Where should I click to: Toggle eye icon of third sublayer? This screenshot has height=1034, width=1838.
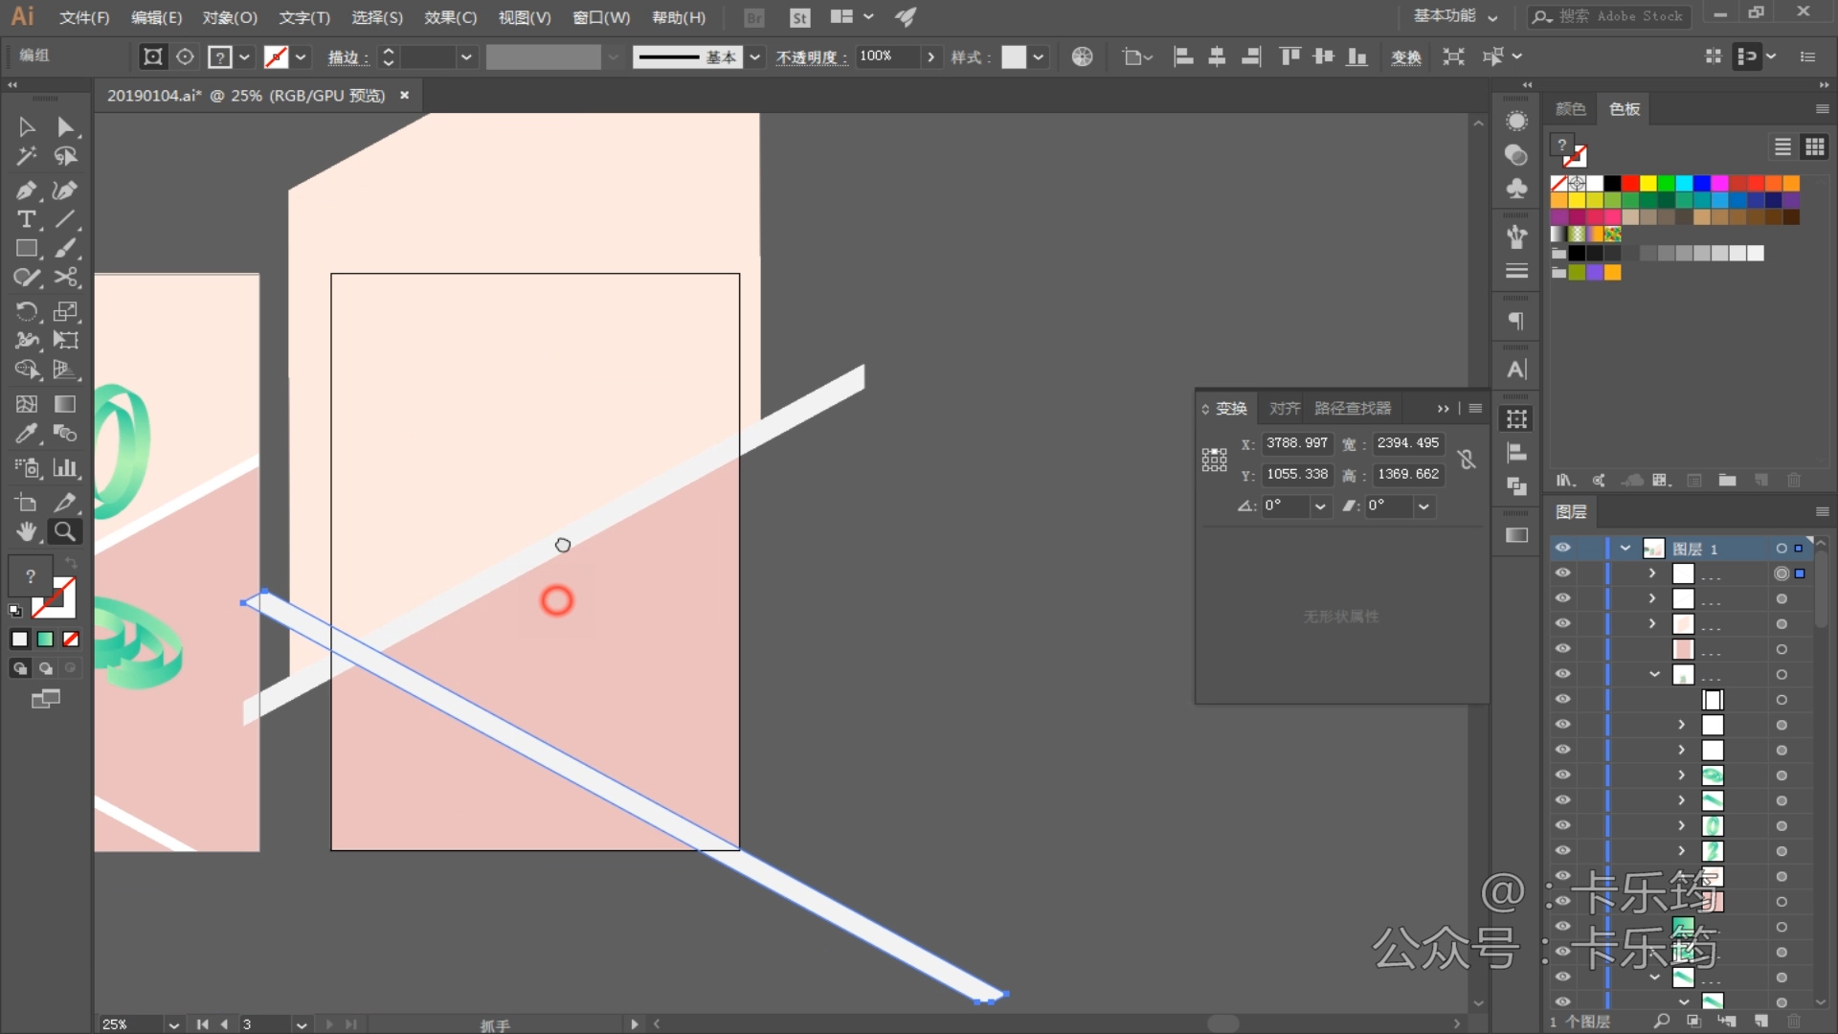[x=1562, y=623]
